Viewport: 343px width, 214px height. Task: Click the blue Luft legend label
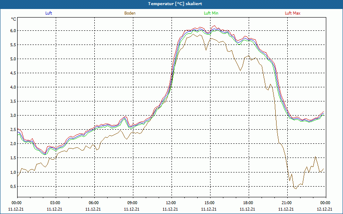[48, 13]
